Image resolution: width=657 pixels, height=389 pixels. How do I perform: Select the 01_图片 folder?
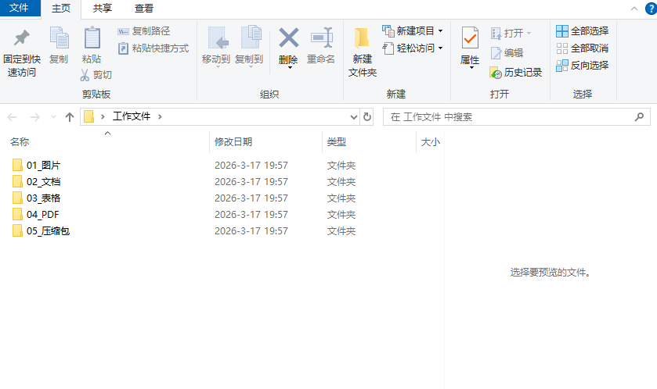[x=44, y=166]
